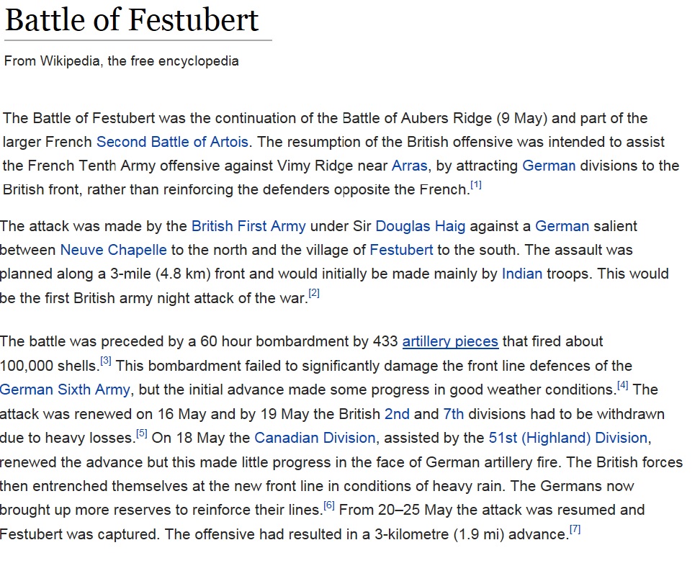Open the Second Battle of Artois link
700x576 pixels.
[172, 142]
